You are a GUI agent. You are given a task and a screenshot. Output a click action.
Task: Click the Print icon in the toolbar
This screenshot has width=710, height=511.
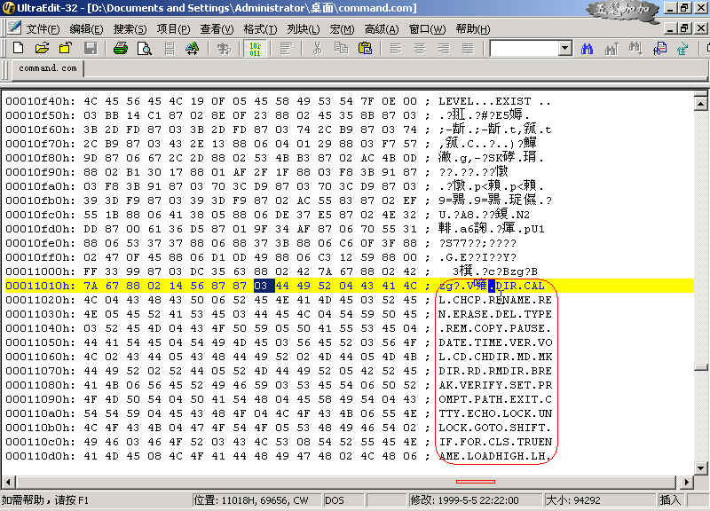coord(120,48)
